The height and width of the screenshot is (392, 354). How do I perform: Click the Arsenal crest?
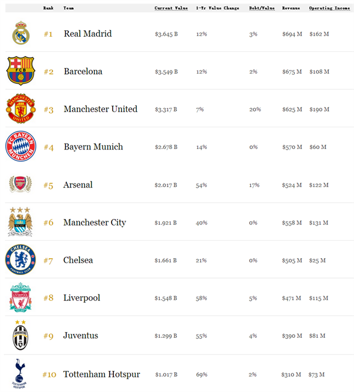pyautogui.click(x=21, y=184)
